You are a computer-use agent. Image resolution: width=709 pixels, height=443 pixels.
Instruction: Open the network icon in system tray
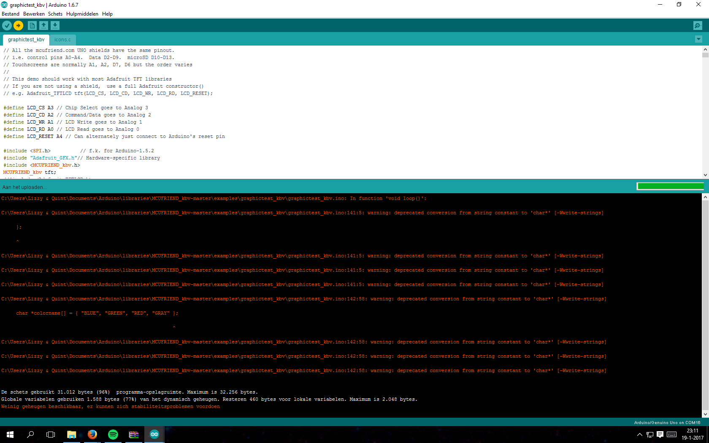[x=650, y=435]
